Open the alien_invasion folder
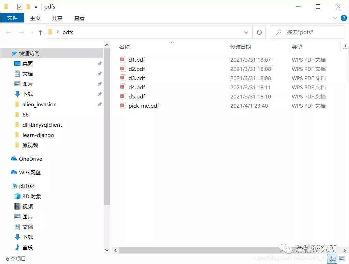 [40, 105]
